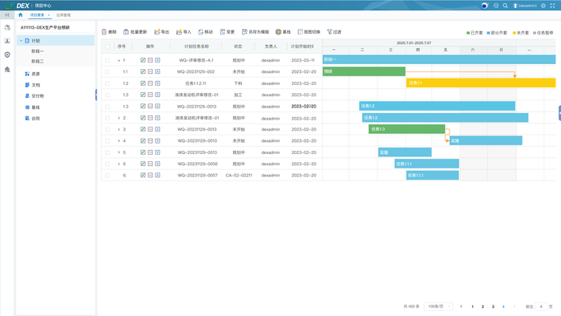Image resolution: width=561 pixels, height=316 pixels.
Task: Switch to the 项目要素 tab
Action: point(37,15)
